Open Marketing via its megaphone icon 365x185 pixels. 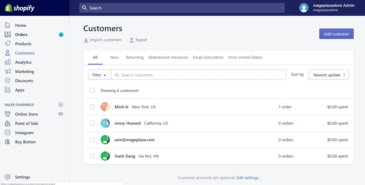coord(8,72)
